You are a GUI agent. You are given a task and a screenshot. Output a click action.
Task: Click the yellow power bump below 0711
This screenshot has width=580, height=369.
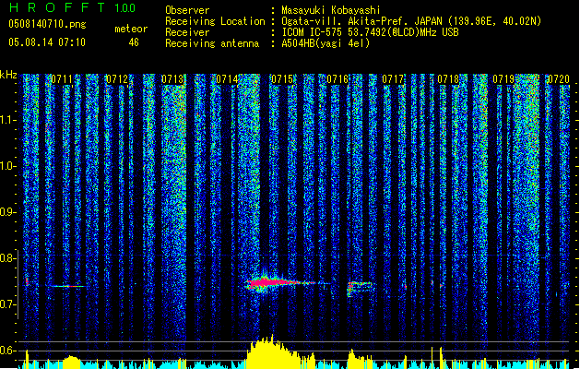[x=72, y=362]
